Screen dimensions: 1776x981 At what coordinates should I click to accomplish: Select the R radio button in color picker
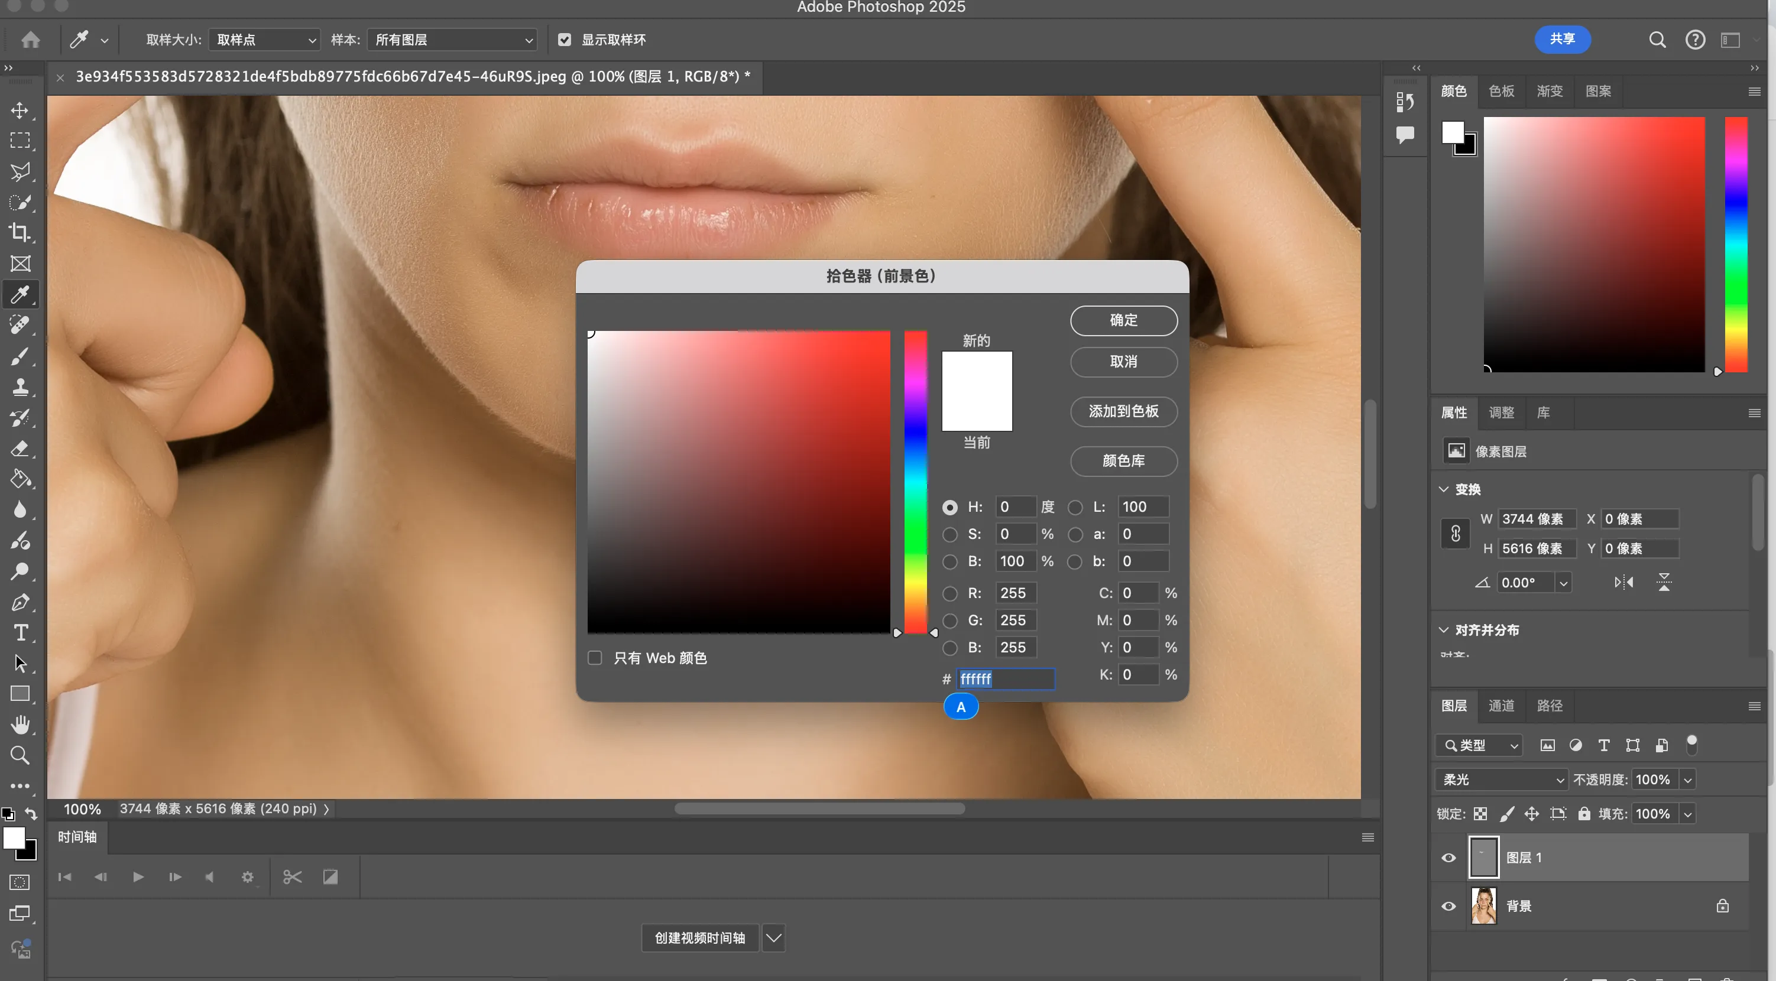click(950, 593)
